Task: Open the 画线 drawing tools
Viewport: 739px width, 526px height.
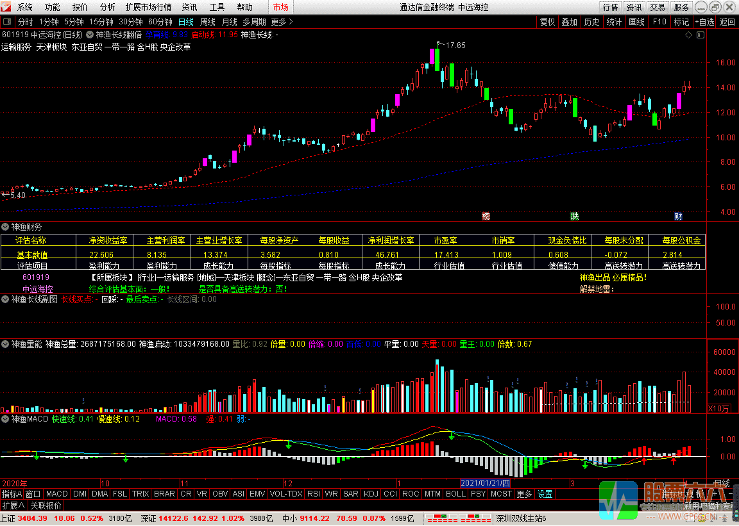Action: coord(636,22)
